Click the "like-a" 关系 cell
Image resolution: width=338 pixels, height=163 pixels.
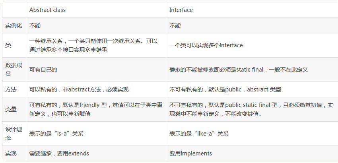pos(199,134)
